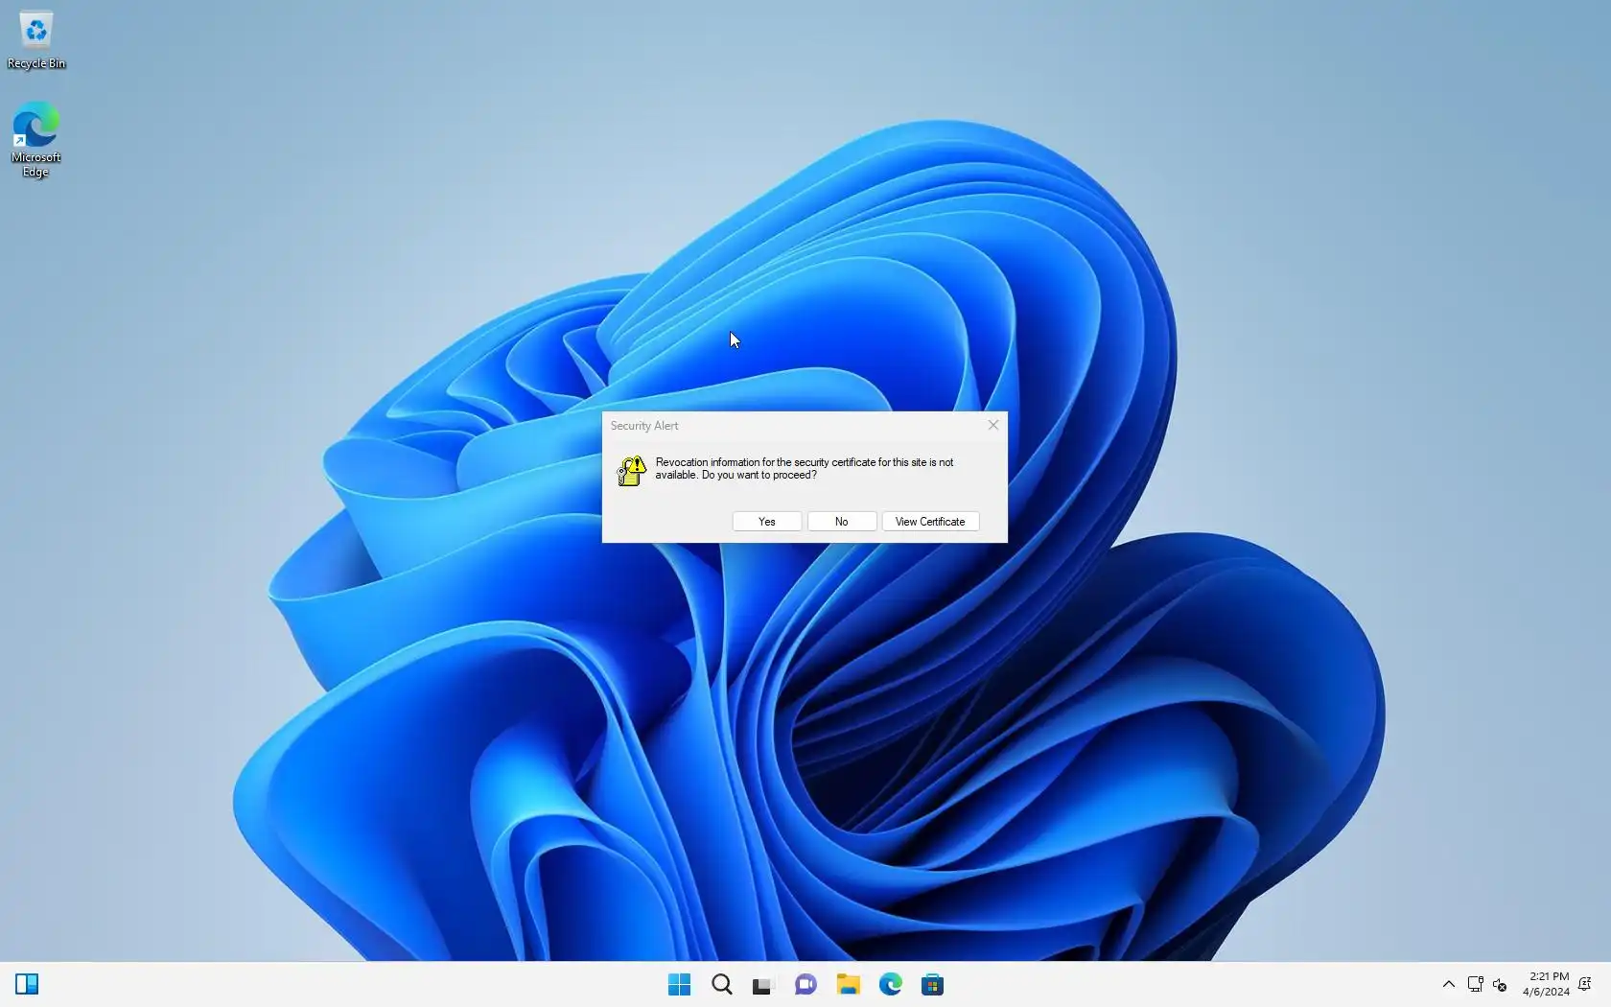This screenshot has height=1007, width=1611.
Task: Open the Recycle Bin desktop icon
Action: coord(36,40)
